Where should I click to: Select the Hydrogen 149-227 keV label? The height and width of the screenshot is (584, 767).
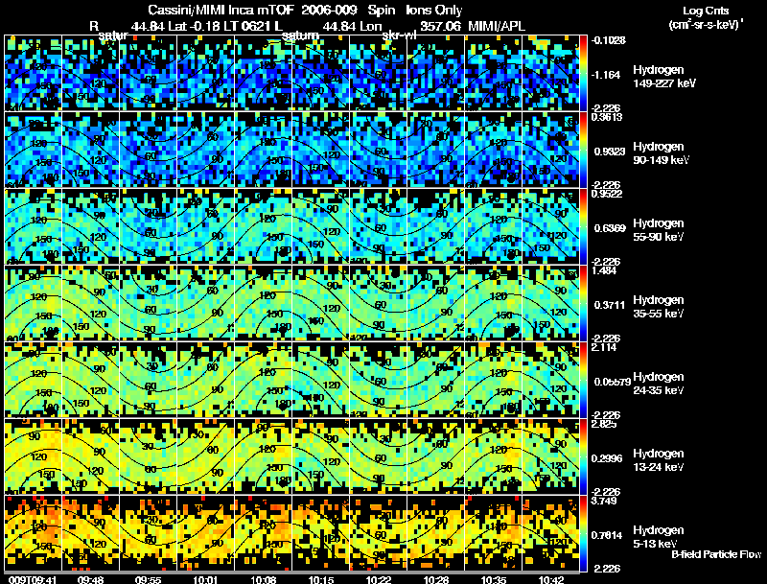pyautogui.click(x=663, y=77)
